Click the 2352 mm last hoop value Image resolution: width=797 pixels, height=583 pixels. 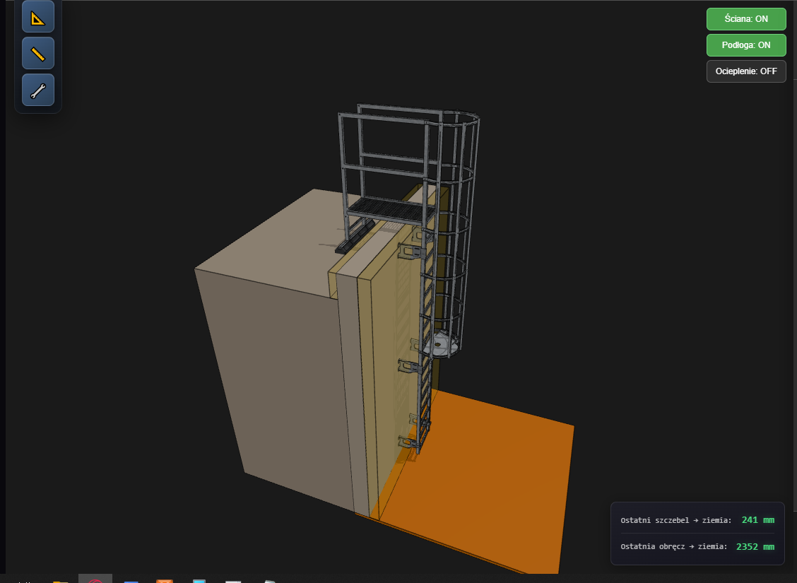coord(755,546)
